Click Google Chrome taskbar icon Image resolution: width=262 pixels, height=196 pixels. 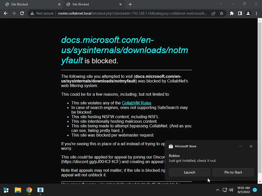[x=29, y=190]
